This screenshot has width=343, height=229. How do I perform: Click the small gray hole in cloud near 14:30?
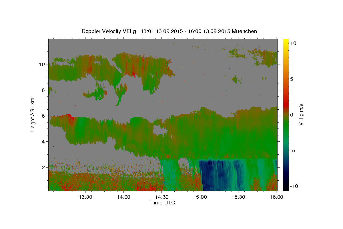pos(159,130)
